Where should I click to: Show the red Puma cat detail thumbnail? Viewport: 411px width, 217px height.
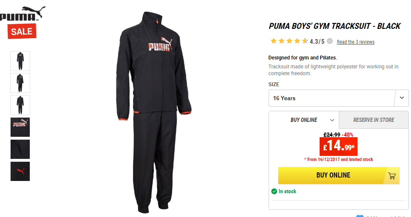20,172
